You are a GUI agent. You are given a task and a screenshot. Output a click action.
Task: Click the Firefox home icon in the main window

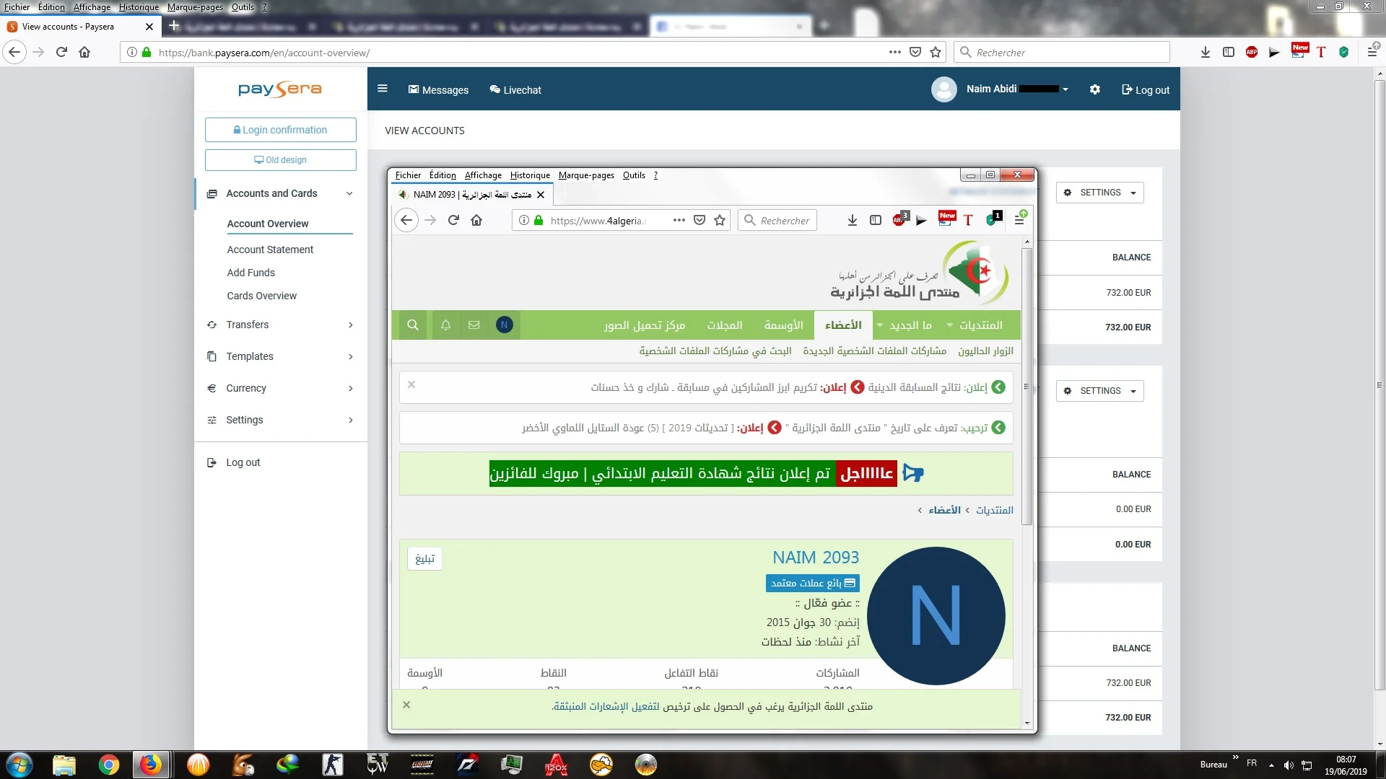[84, 52]
